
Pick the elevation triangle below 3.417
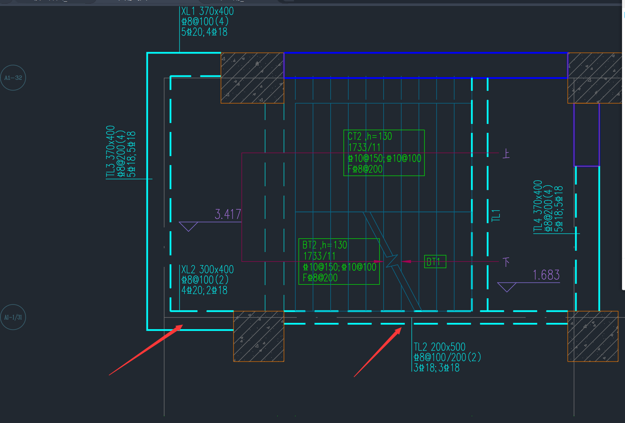(x=189, y=227)
